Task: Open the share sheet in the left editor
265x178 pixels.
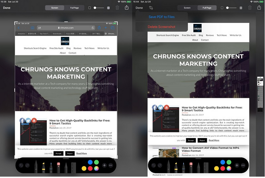Action: pyautogui.click(x=127, y=8)
